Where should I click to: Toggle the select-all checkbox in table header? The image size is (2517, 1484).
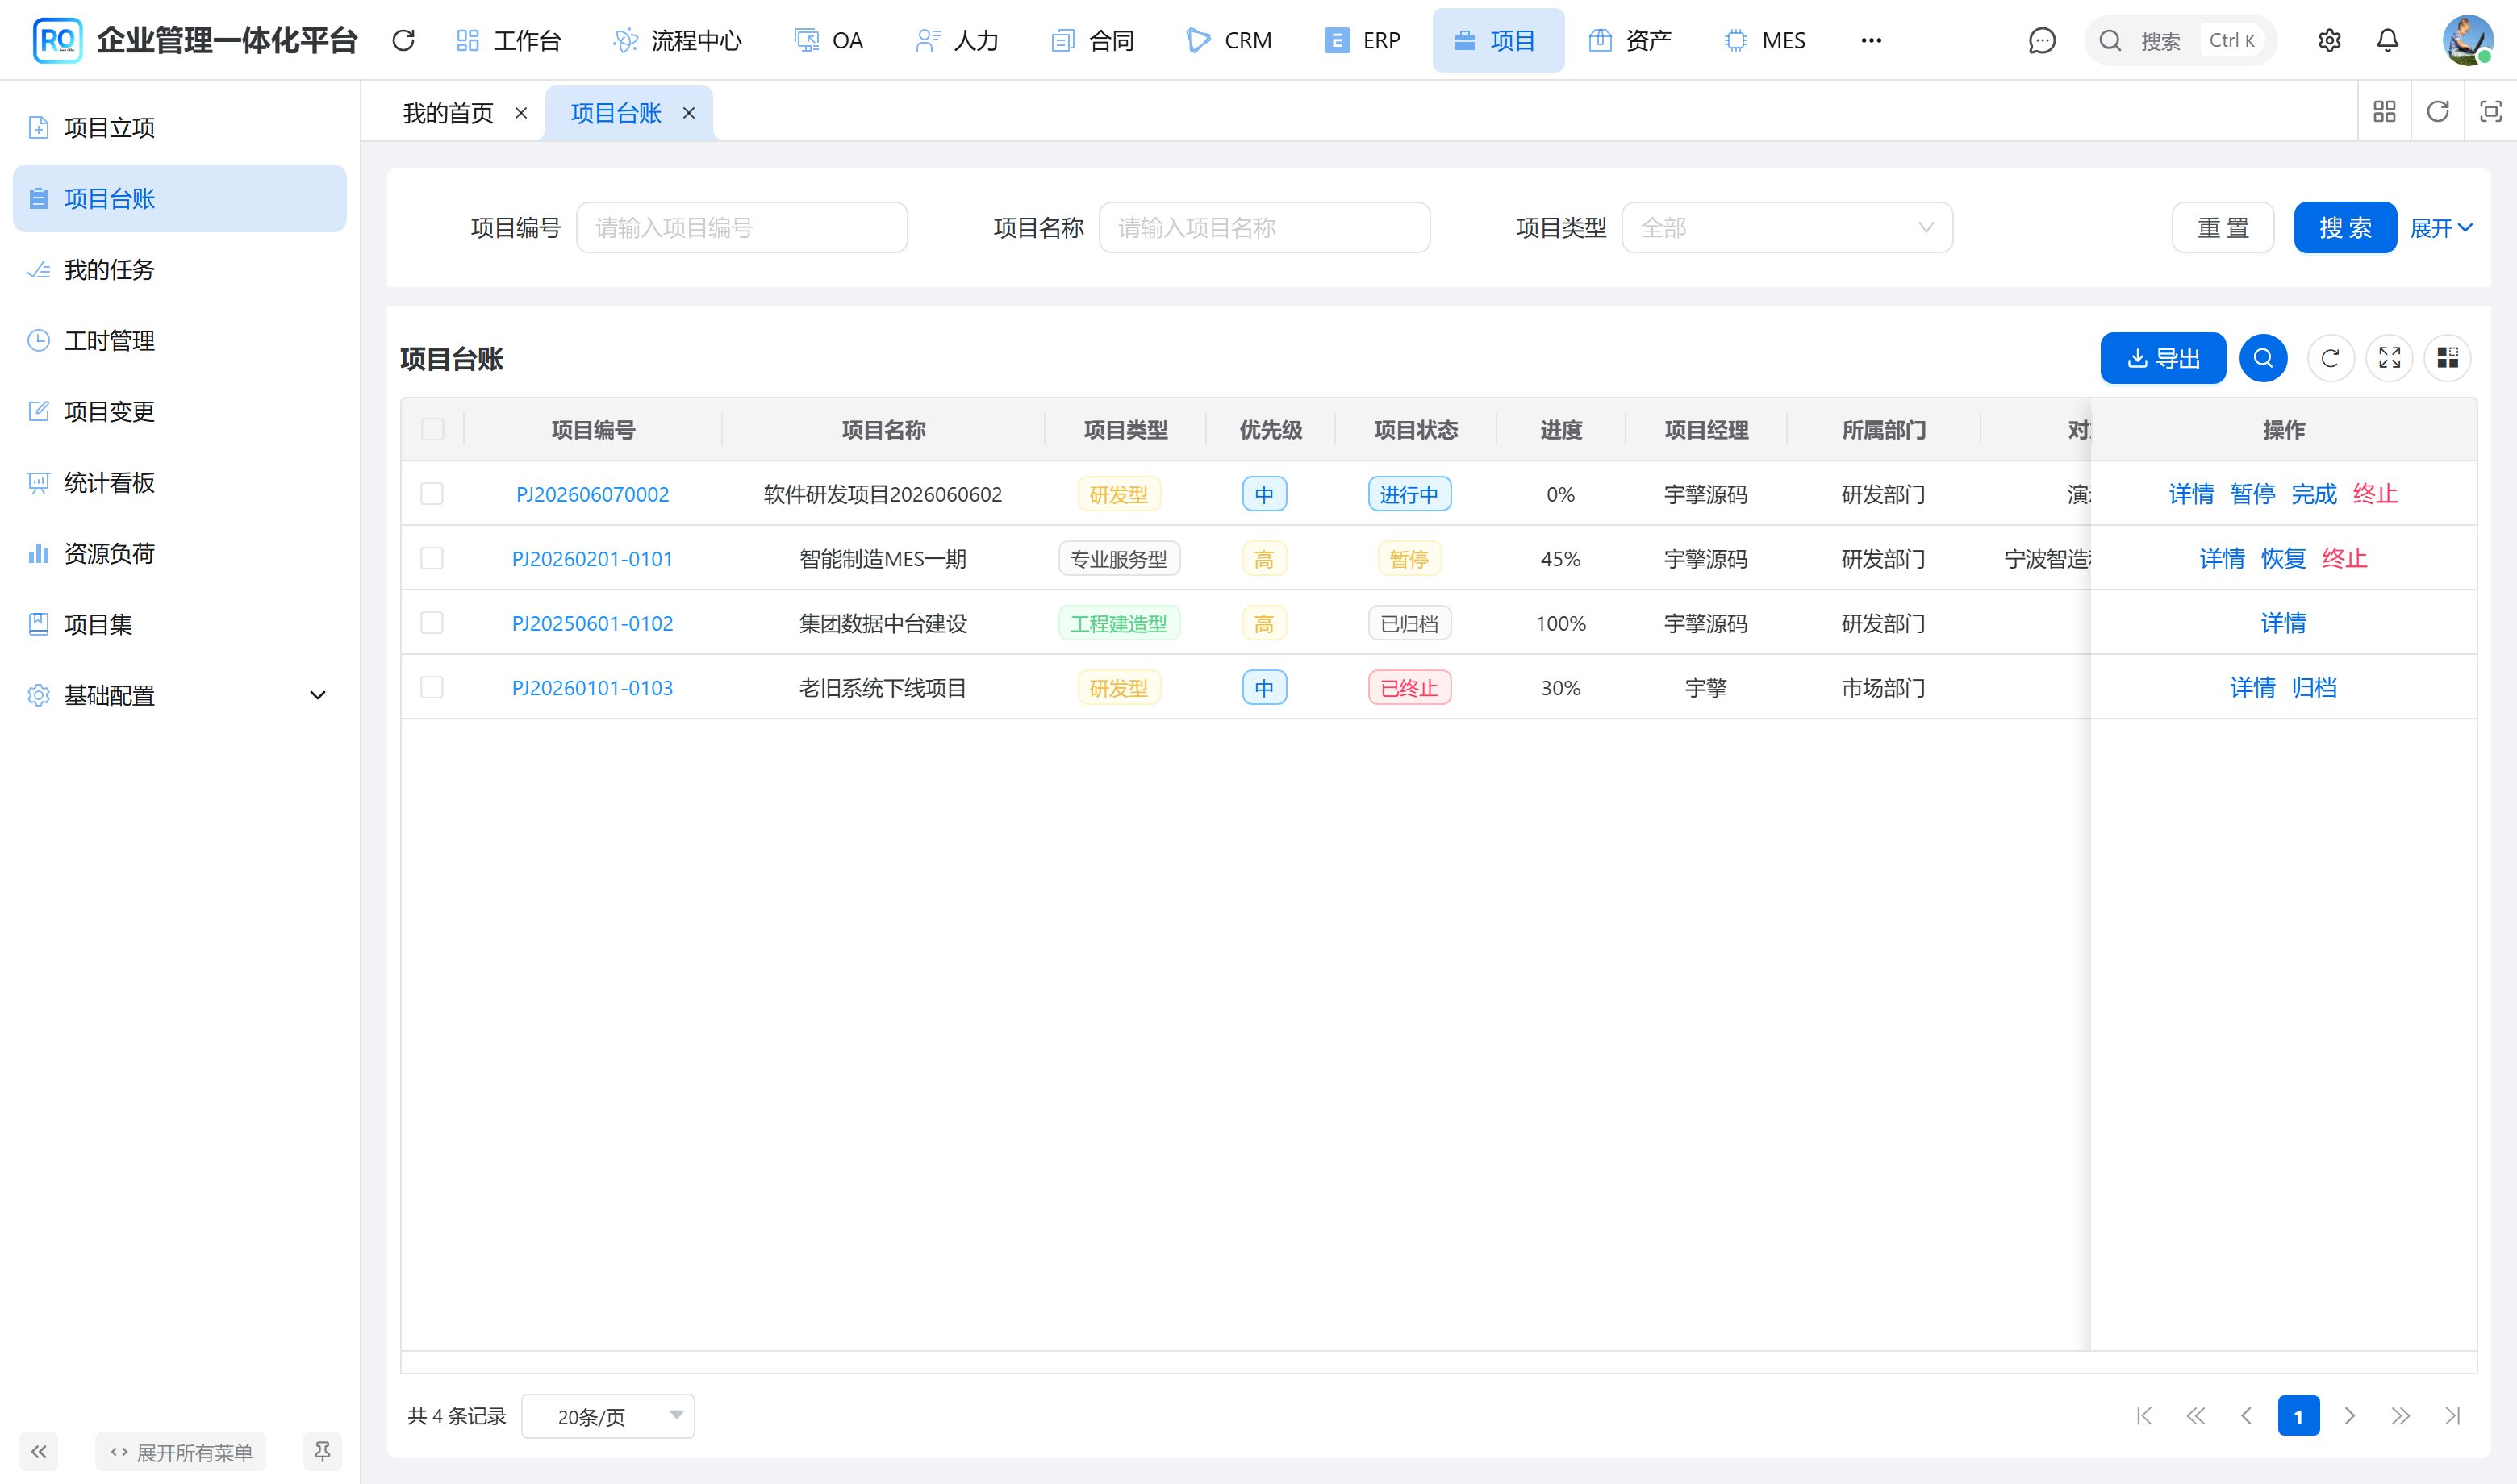click(x=432, y=429)
